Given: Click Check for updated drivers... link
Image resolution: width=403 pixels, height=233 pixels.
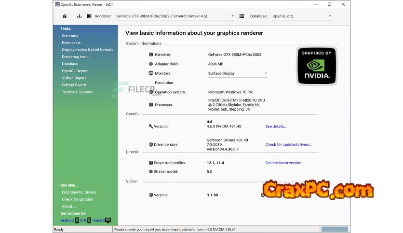Looking at the screenshot, I should coord(288,144).
